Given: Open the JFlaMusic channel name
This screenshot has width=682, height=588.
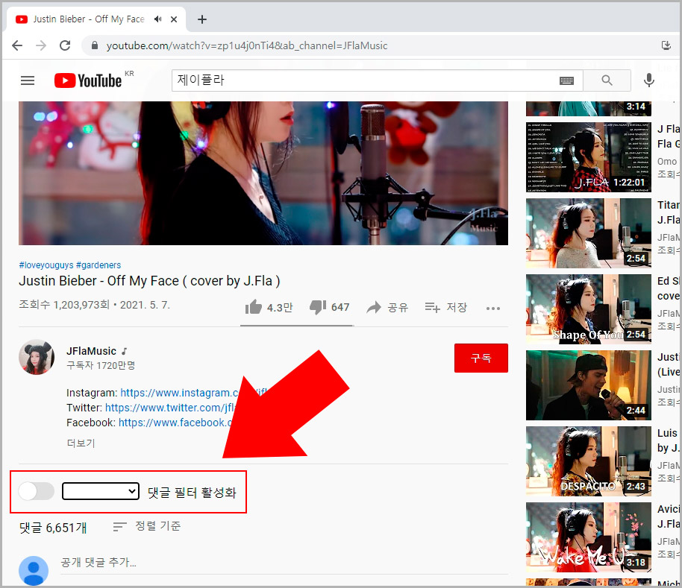Looking at the screenshot, I should [91, 351].
